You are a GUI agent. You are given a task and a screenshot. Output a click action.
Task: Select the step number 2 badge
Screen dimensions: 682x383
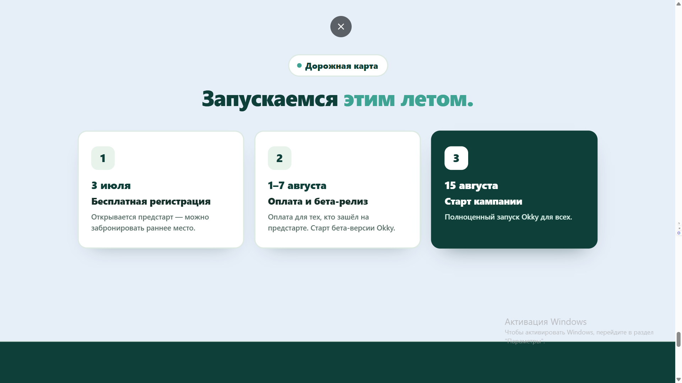click(x=280, y=158)
